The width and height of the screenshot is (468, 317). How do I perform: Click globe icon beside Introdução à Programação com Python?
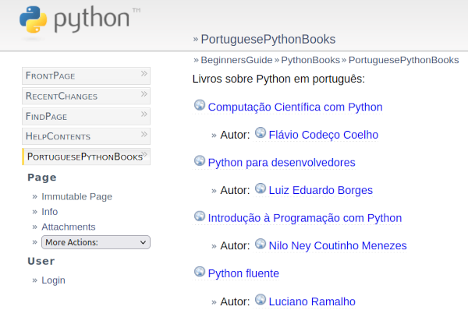click(x=200, y=216)
